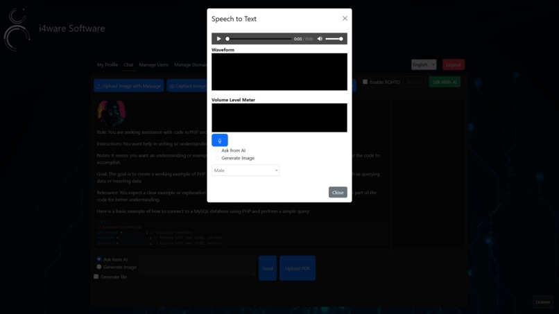Enable the ROHTO checkbox
Viewport: 559px width, 314px height.
[x=365, y=82]
